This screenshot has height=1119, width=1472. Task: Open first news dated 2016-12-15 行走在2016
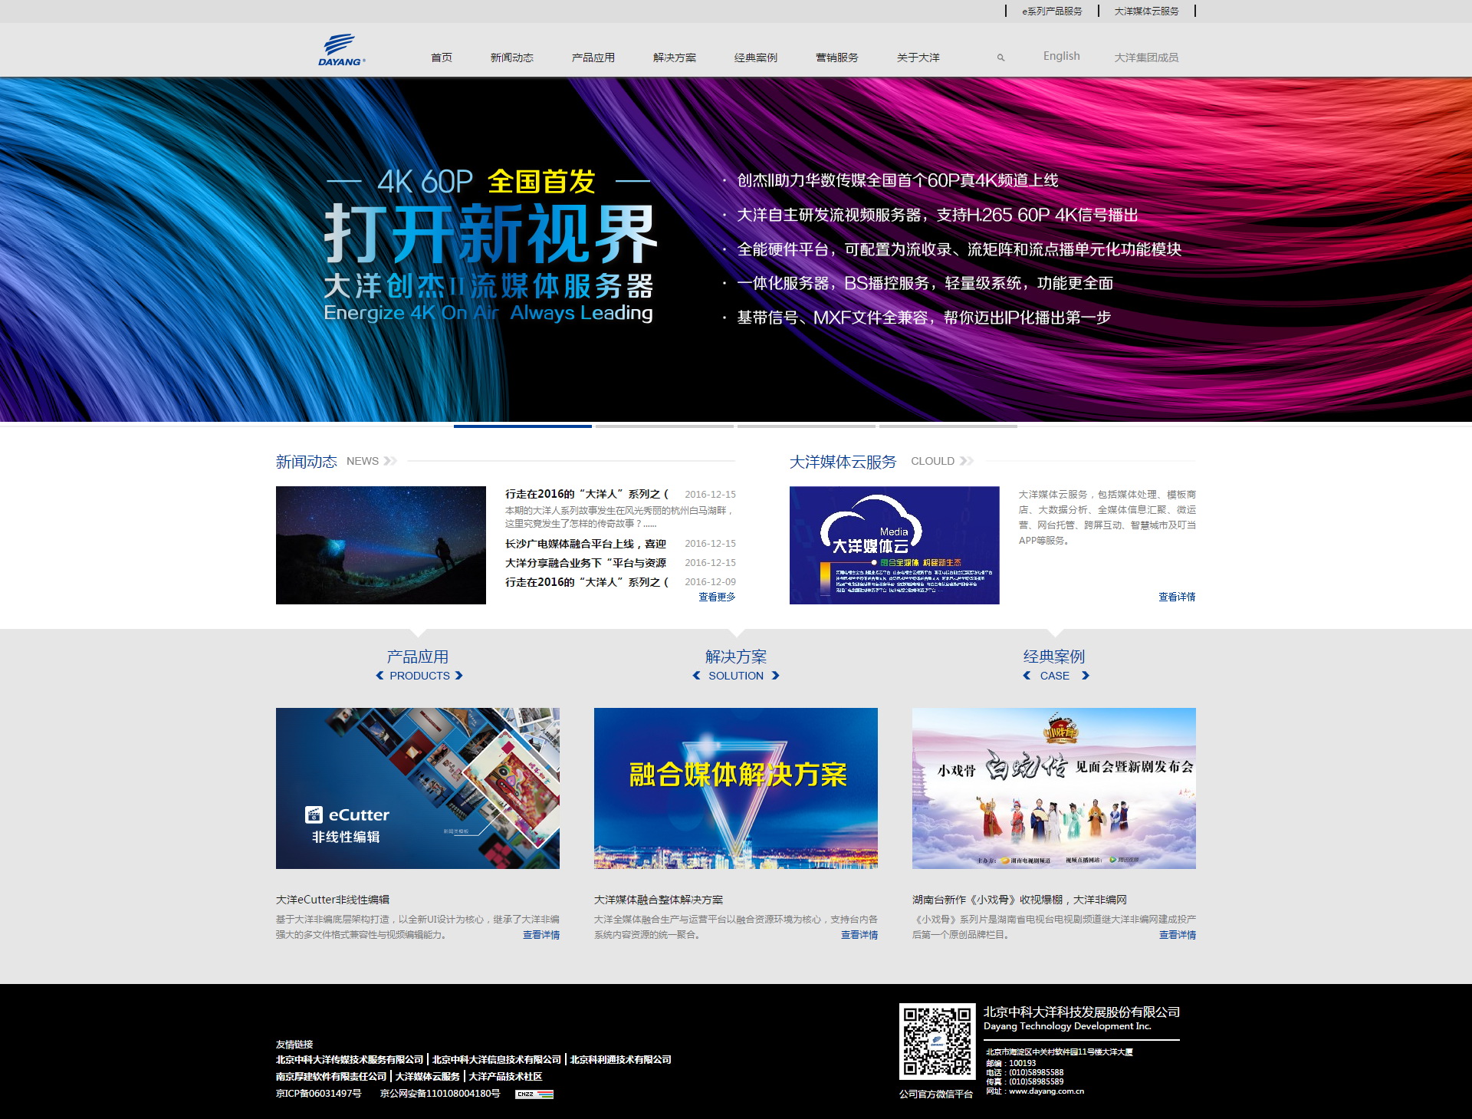[x=586, y=494]
